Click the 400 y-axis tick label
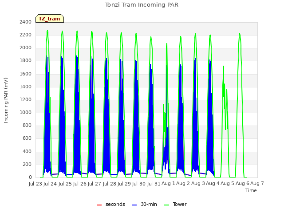 point(27,151)
